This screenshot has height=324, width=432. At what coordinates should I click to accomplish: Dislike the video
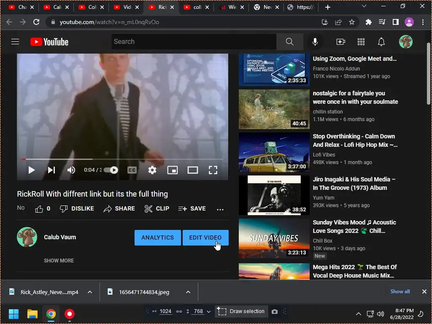(x=77, y=209)
